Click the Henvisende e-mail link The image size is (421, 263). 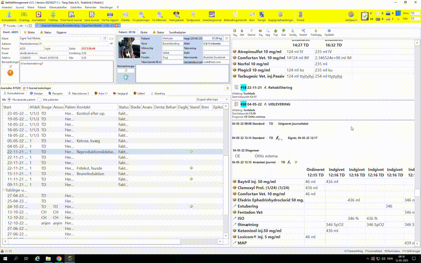[193, 62]
